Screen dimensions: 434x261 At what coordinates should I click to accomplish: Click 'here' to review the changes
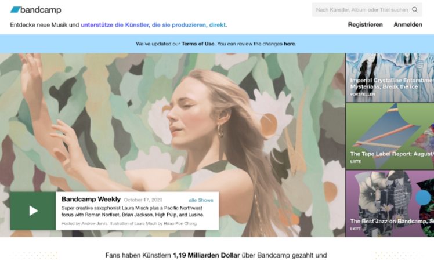290,43
